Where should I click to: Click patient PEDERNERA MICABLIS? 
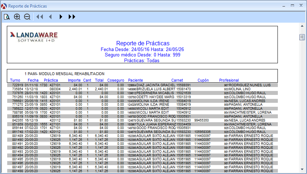pyautogui.click(x=155, y=93)
